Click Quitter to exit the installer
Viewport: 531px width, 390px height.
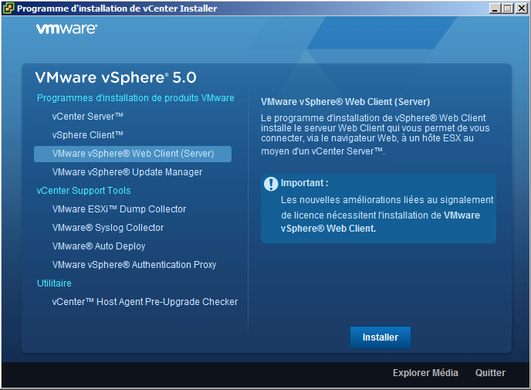(490, 373)
